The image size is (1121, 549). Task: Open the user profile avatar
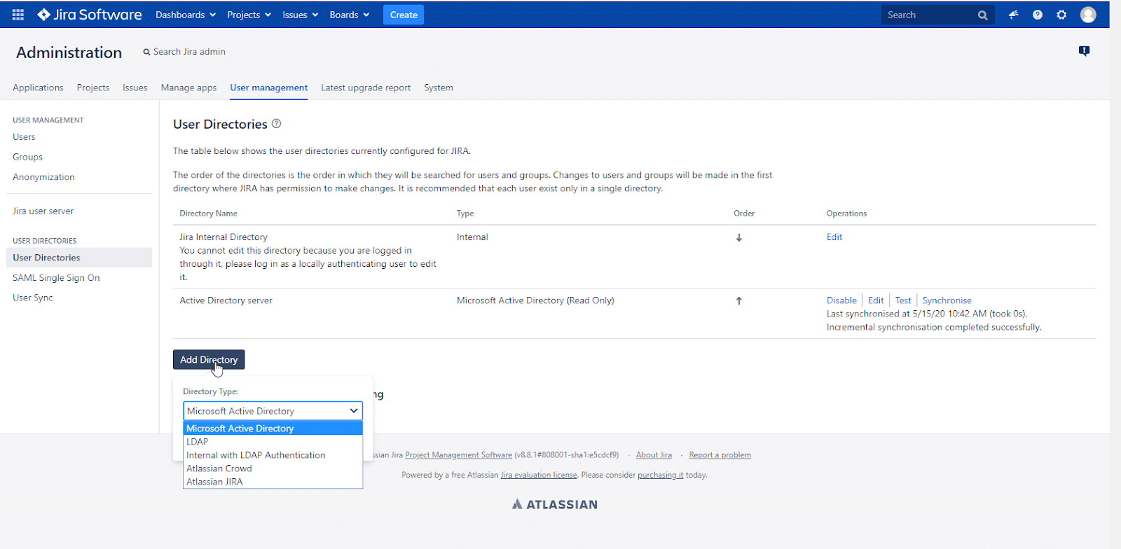click(1088, 15)
